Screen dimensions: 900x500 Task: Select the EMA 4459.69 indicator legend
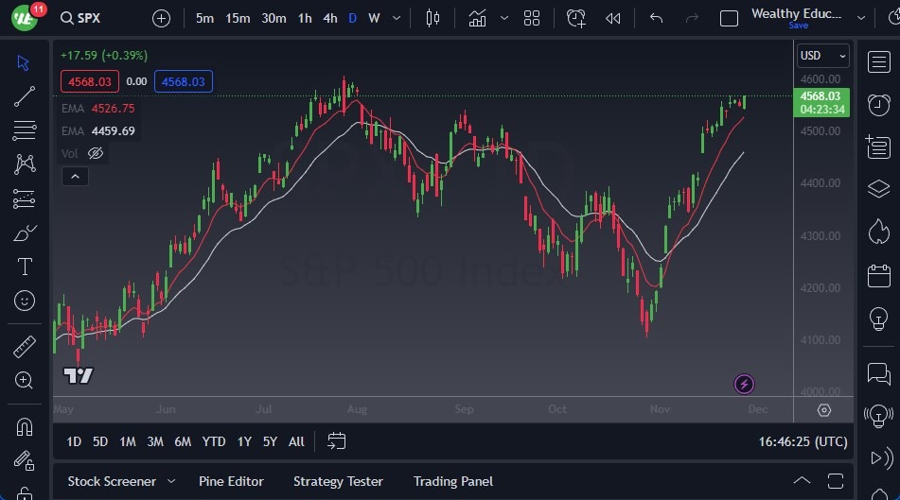98,130
